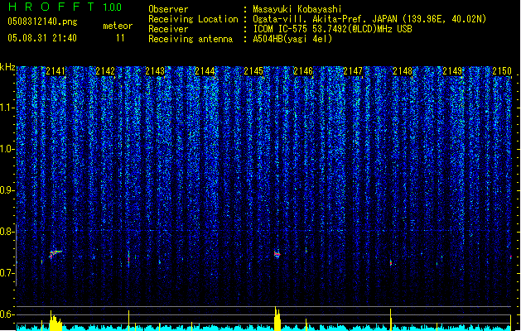Viewport: 521px width, 331px height.
Task: Select the file name 0508312140.png
Action: (42, 22)
